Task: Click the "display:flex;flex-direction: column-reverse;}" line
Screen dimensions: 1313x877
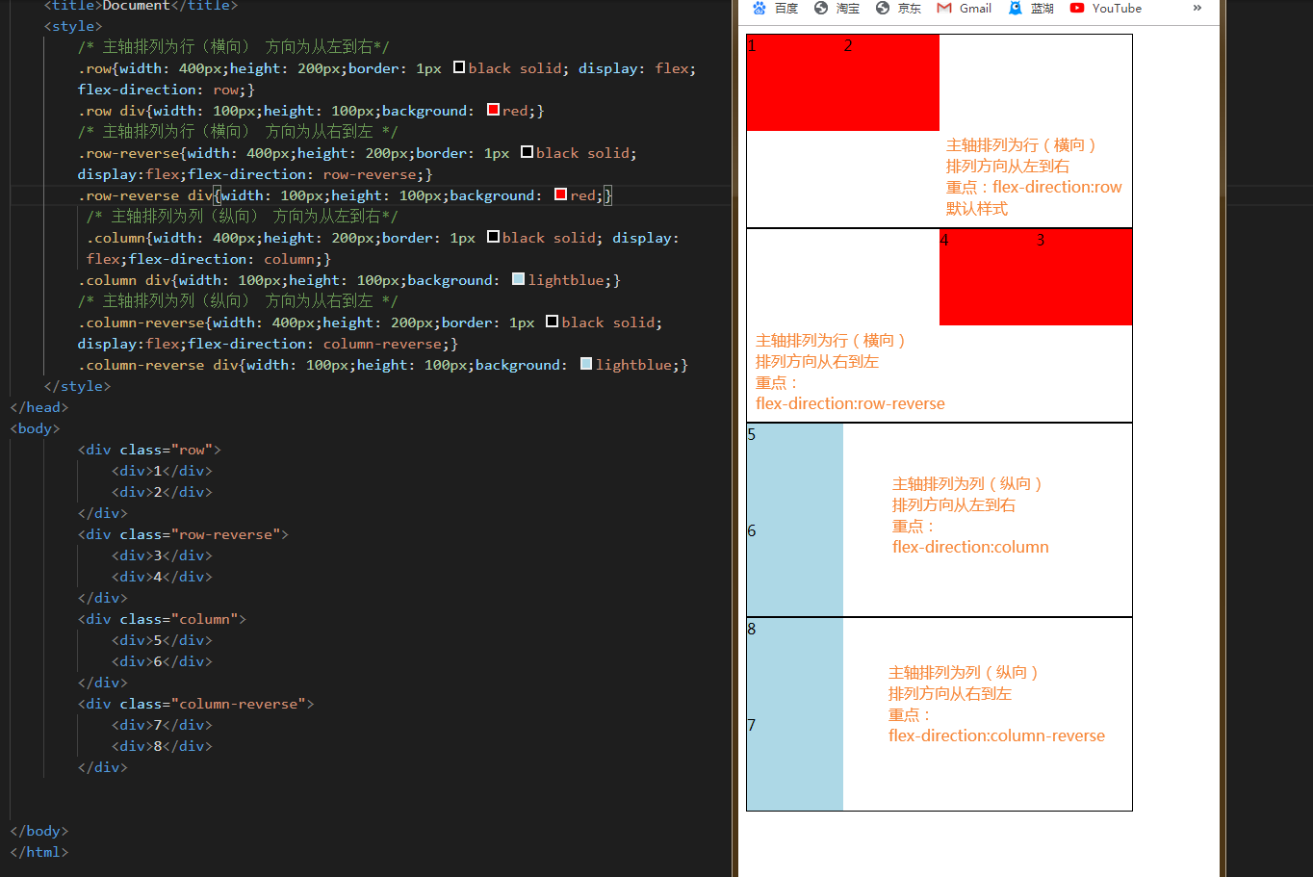Action: pyautogui.click(x=268, y=344)
